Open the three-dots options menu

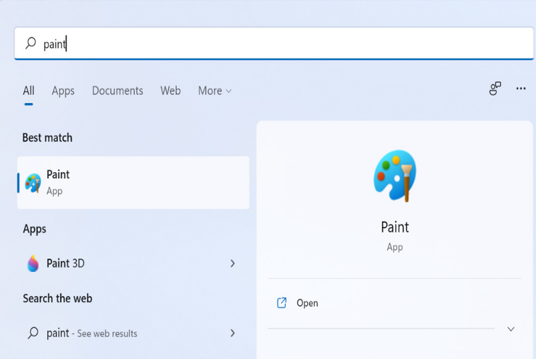521,89
